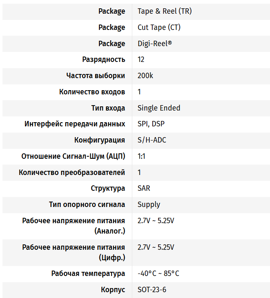Click the "1:1" signal-to-noise ratio value
The height and width of the screenshot is (298, 270).
click(x=141, y=156)
